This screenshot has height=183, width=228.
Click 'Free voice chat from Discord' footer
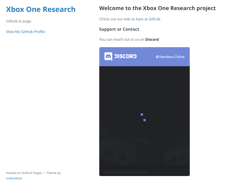(126, 172)
